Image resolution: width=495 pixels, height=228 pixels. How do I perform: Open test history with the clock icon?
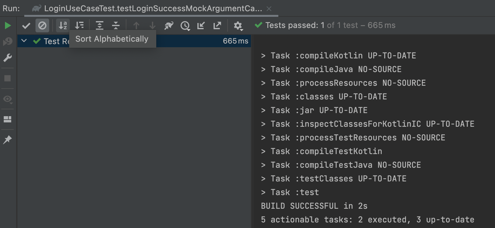(x=185, y=26)
